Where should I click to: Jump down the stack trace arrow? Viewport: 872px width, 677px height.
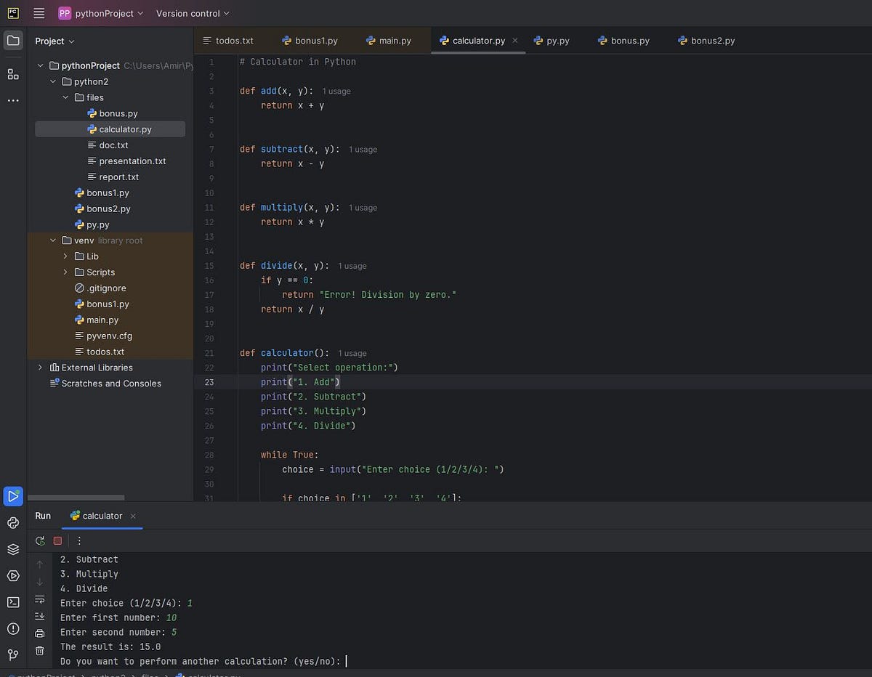[40, 581]
